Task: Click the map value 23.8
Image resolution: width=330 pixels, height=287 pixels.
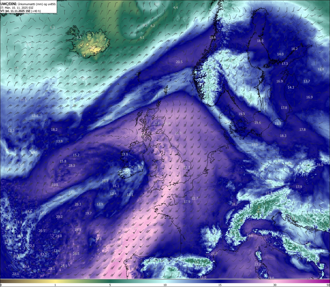Action: pos(55,185)
